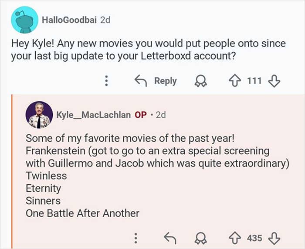This screenshot has width=305, height=249.
Task: Open HalloGoodbai's user profile link
Action: click(69, 20)
